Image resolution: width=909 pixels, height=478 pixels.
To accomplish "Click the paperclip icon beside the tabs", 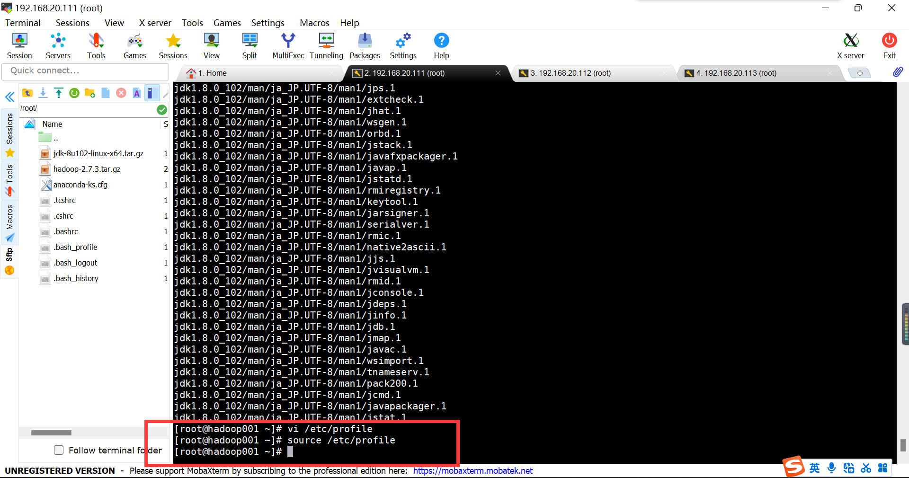I will pyautogui.click(x=898, y=72).
